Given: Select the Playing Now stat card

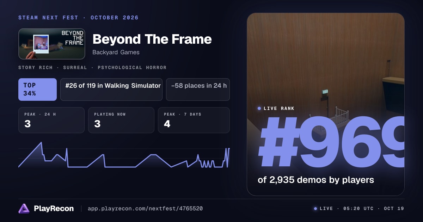Looking at the screenshot, I should tap(121, 120).
